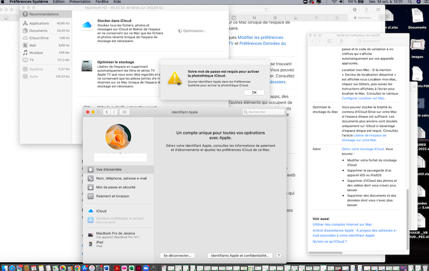Viewport: 429px width, 271px height.
Task: Select iCloud in the Apple ID sidebar
Action: pos(101,211)
